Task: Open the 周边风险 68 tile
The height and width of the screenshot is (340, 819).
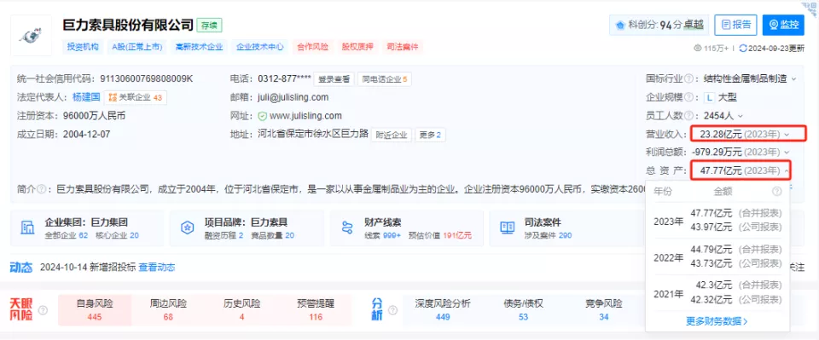Action: pos(168,310)
